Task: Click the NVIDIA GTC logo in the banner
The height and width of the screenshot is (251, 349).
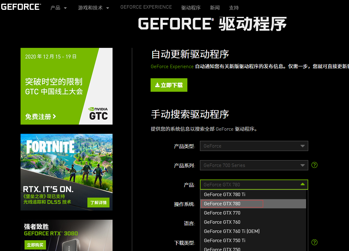Action: [98, 114]
